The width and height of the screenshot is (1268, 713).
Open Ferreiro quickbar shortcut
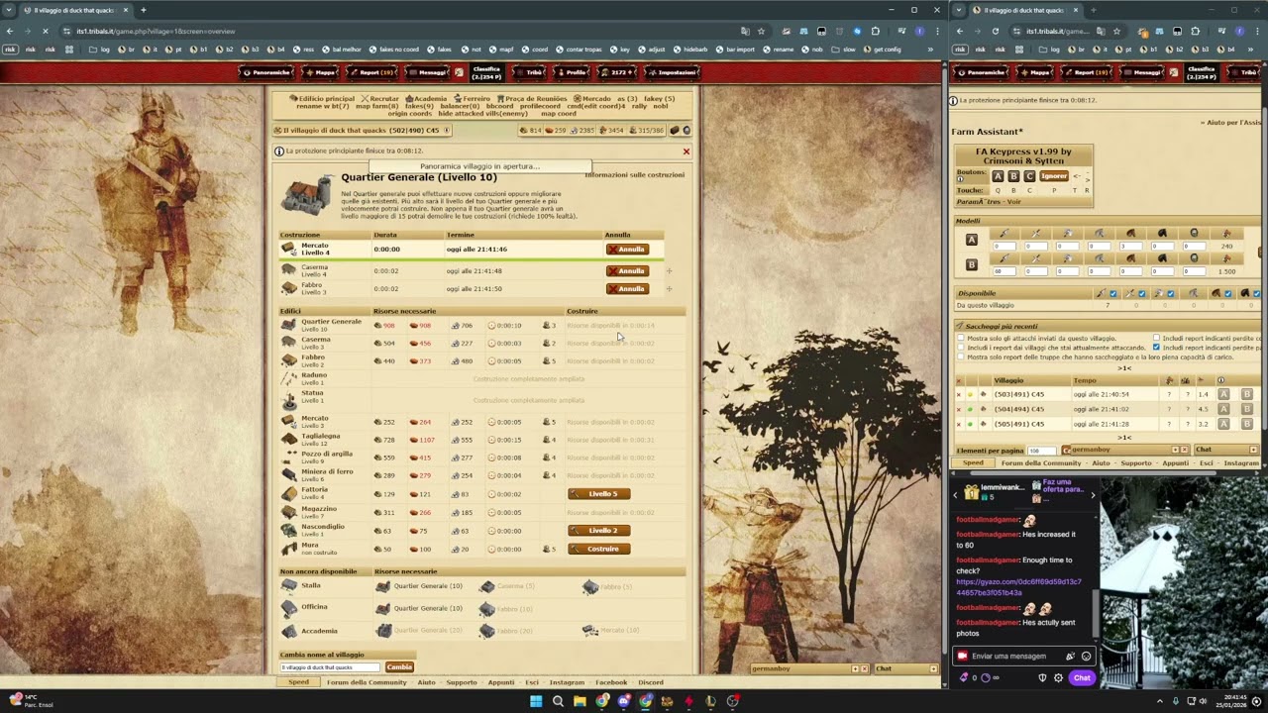coord(472,99)
